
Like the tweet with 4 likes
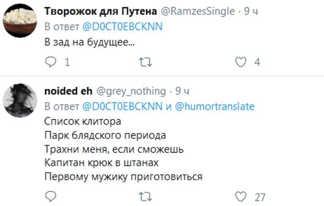241,62
